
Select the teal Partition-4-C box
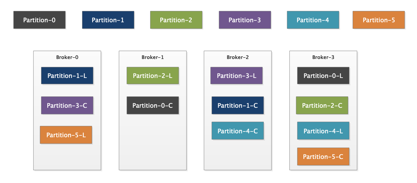238,131
